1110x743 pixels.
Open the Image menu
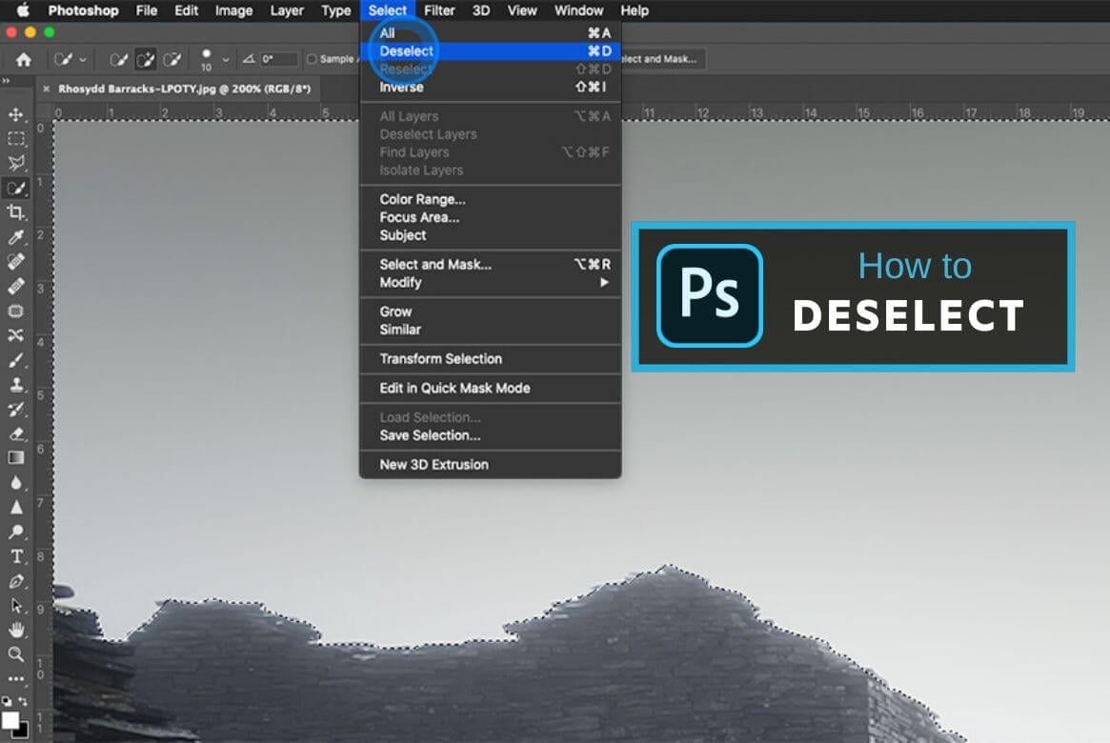233,10
